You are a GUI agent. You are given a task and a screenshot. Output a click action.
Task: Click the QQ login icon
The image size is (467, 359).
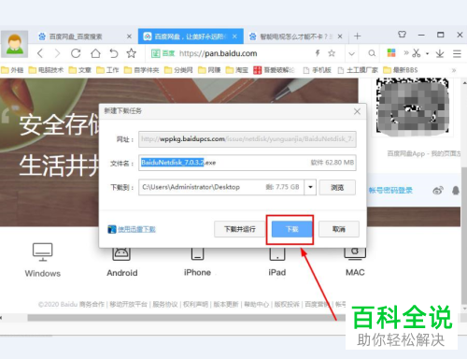456,191
